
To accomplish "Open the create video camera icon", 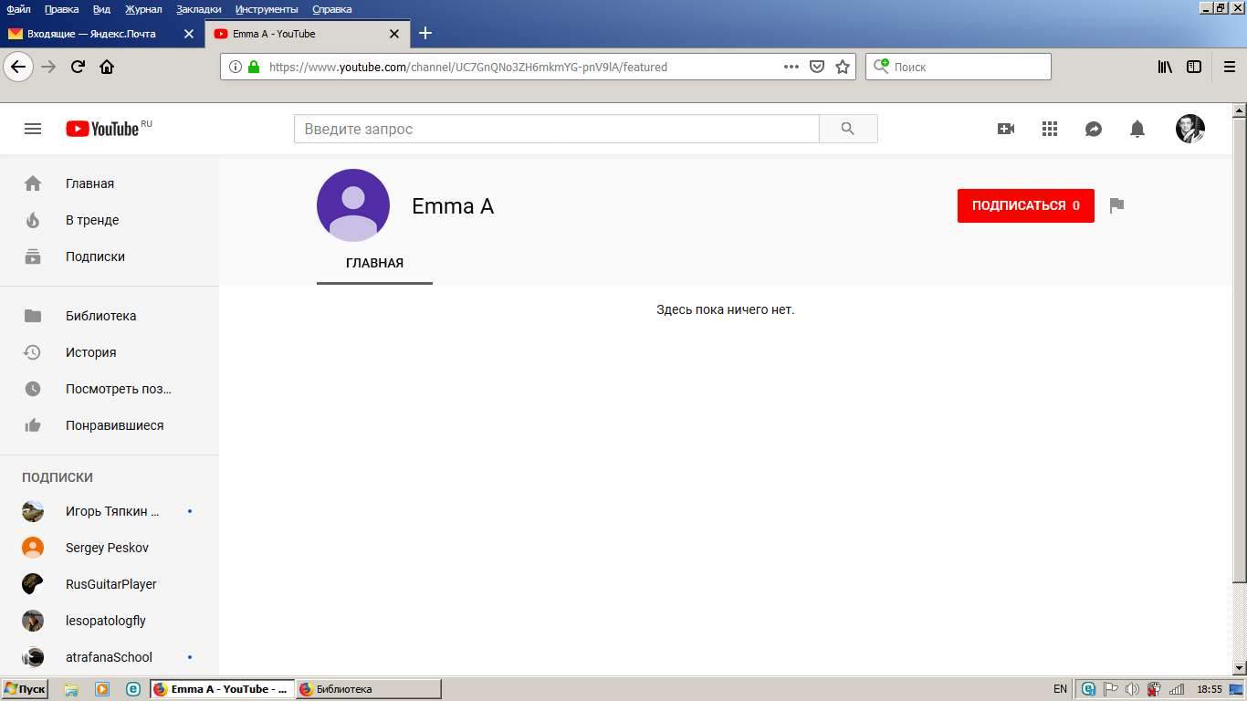I will point(1006,129).
